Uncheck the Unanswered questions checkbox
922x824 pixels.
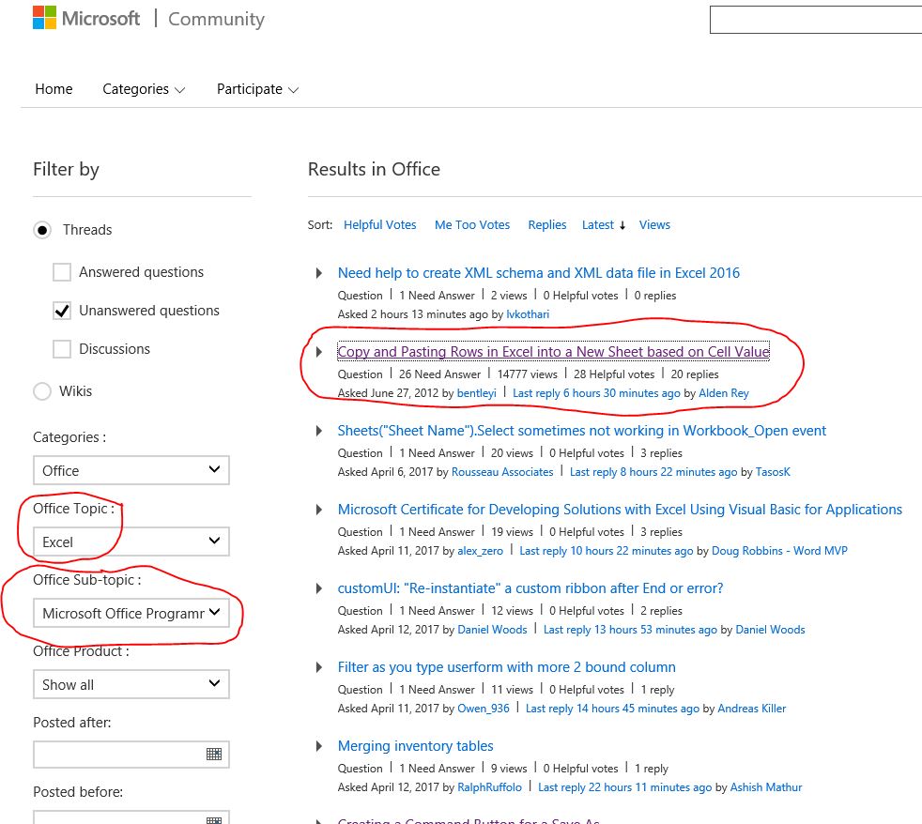pyautogui.click(x=62, y=311)
